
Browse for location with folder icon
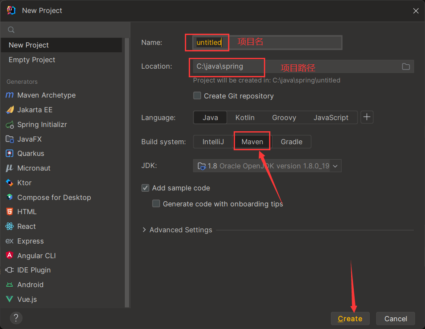pyautogui.click(x=406, y=66)
